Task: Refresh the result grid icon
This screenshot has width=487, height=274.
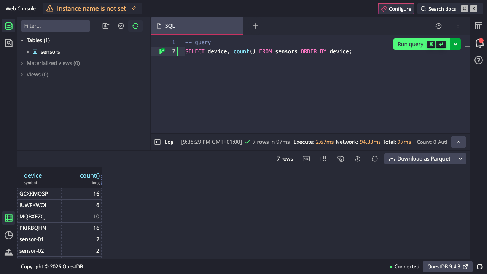Action: pos(375,159)
